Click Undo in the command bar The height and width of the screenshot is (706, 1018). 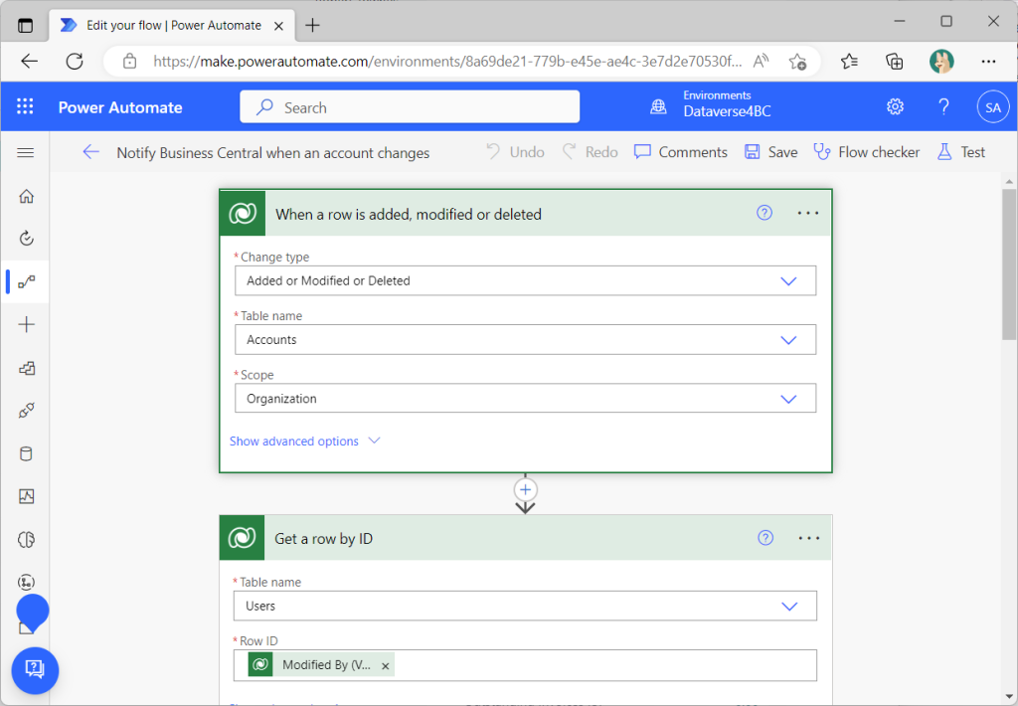[x=516, y=152]
